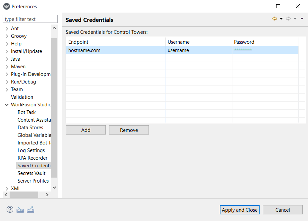
Task: Open the Content Assistant preferences
Action: [x=34, y=120]
